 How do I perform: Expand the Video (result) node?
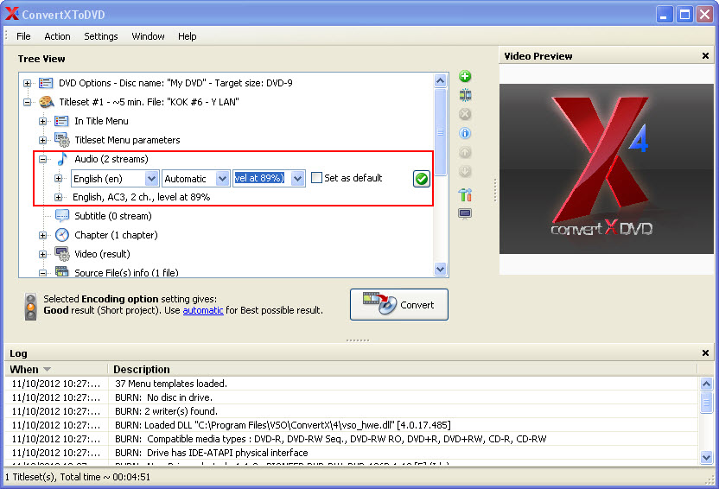42,254
